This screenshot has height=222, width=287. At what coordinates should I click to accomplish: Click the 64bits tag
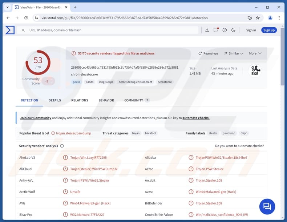pos(89,82)
